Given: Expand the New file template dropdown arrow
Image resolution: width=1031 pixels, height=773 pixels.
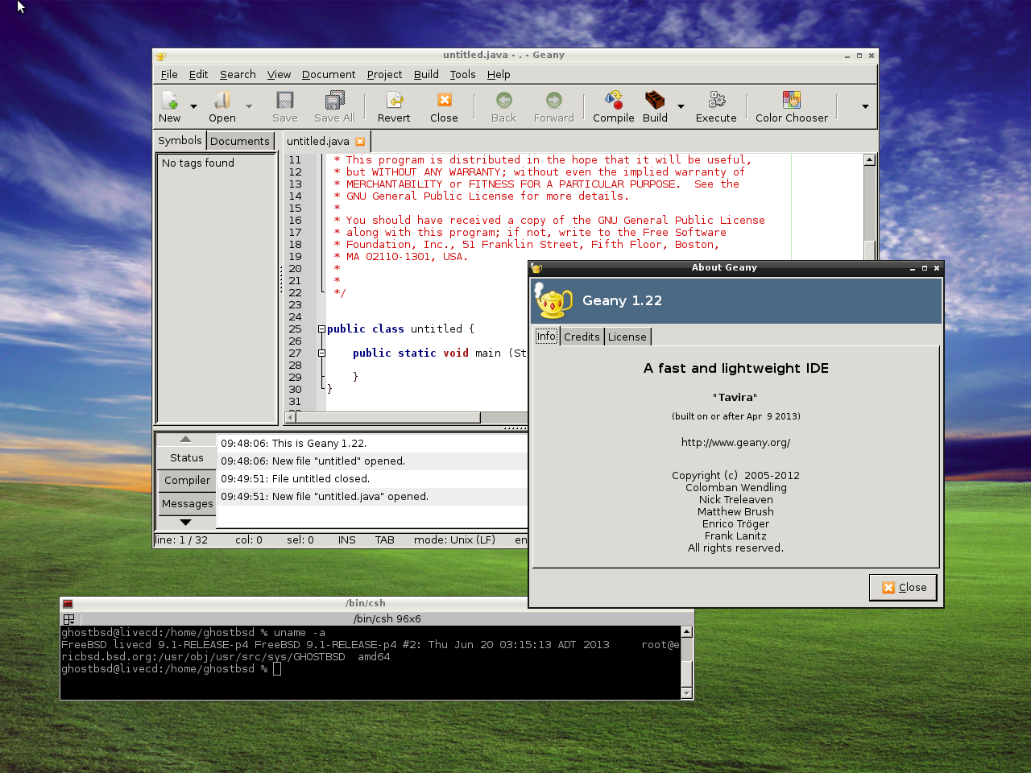Looking at the screenshot, I should click(x=193, y=106).
